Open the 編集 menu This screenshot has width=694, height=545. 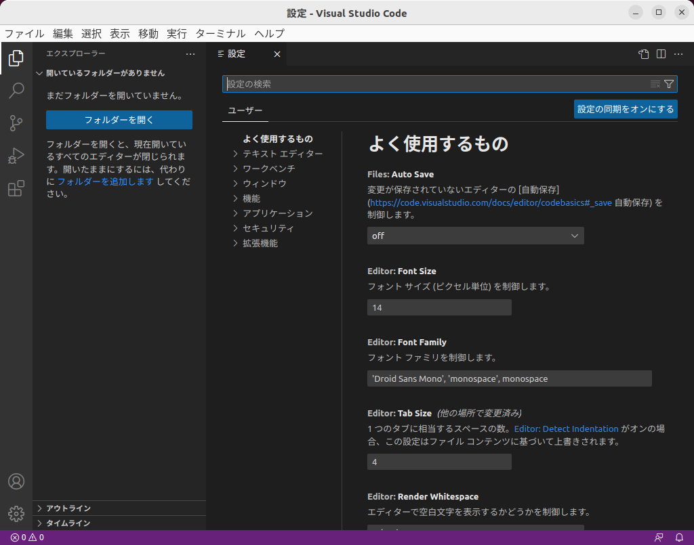click(63, 34)
